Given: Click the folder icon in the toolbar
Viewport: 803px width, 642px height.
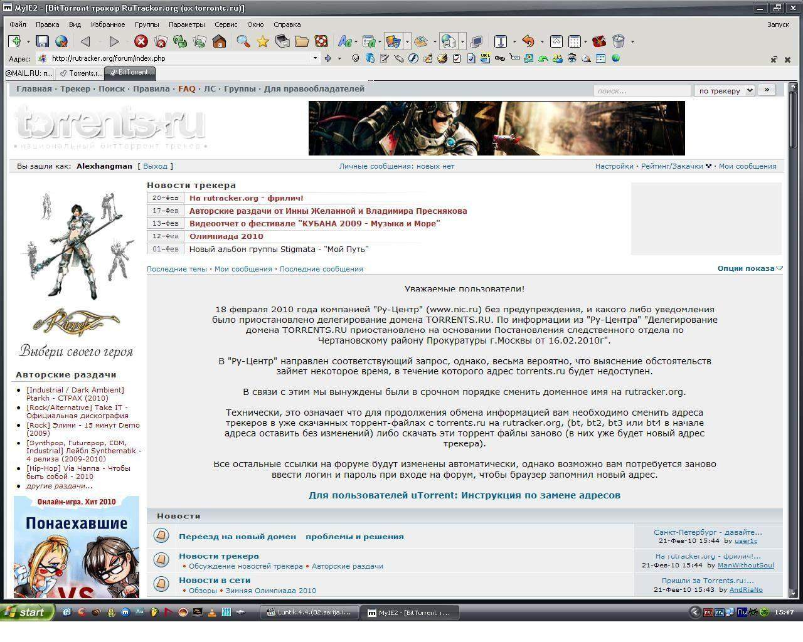Looking at the screenshot, I should 302,41.
